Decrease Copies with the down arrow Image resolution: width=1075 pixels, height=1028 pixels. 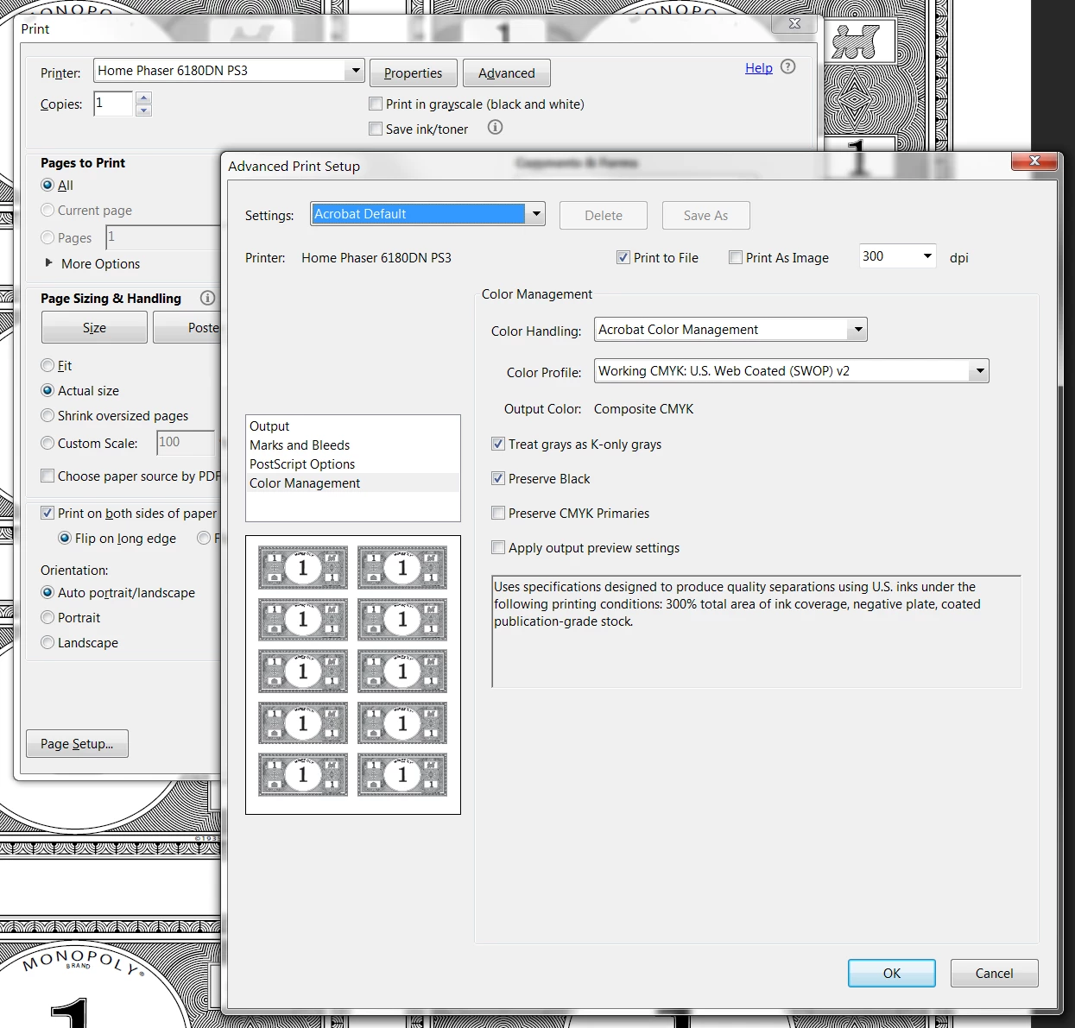[x=144, y=110]
